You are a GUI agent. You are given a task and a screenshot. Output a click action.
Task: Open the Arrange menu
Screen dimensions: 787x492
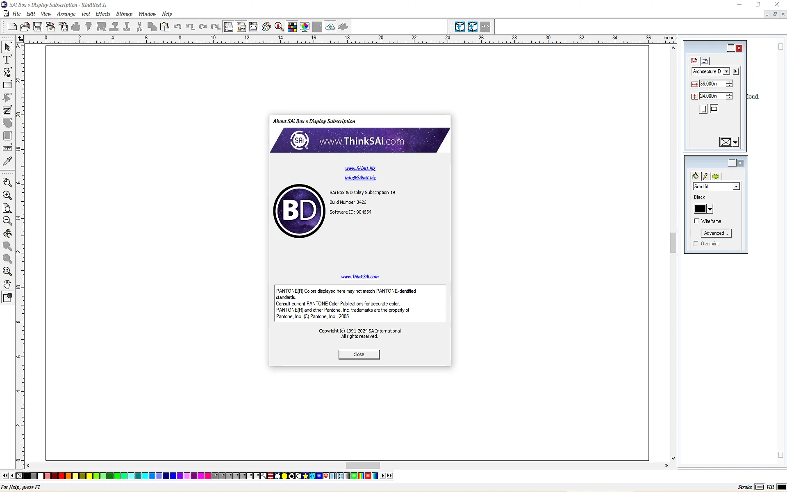click(66, 14)
